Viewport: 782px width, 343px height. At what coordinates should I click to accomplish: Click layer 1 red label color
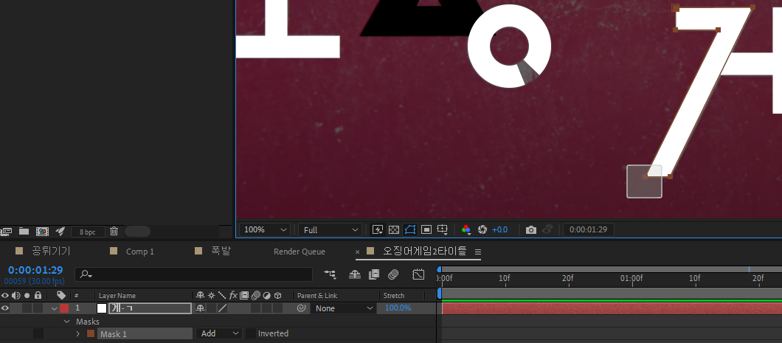tap(64, 308)
